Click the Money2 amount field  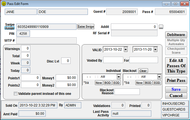tap(66, 85)
